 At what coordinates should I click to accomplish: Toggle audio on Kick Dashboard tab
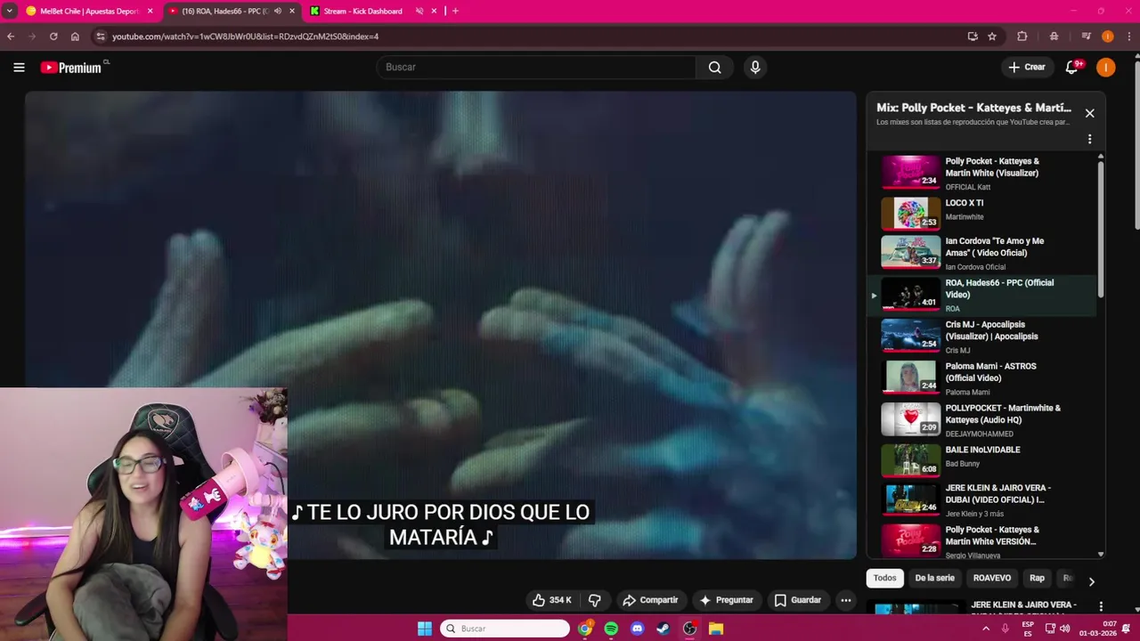tap(419, 11)
